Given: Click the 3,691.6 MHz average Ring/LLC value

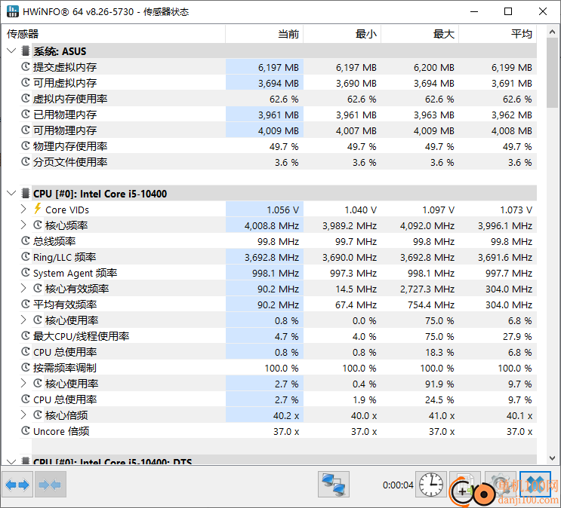Looking at the screenshot, I should (x=505, y=258).
